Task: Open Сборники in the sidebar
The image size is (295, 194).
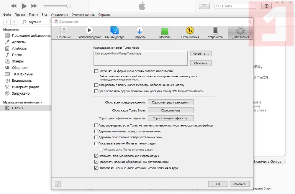Action: coord(26,68)
